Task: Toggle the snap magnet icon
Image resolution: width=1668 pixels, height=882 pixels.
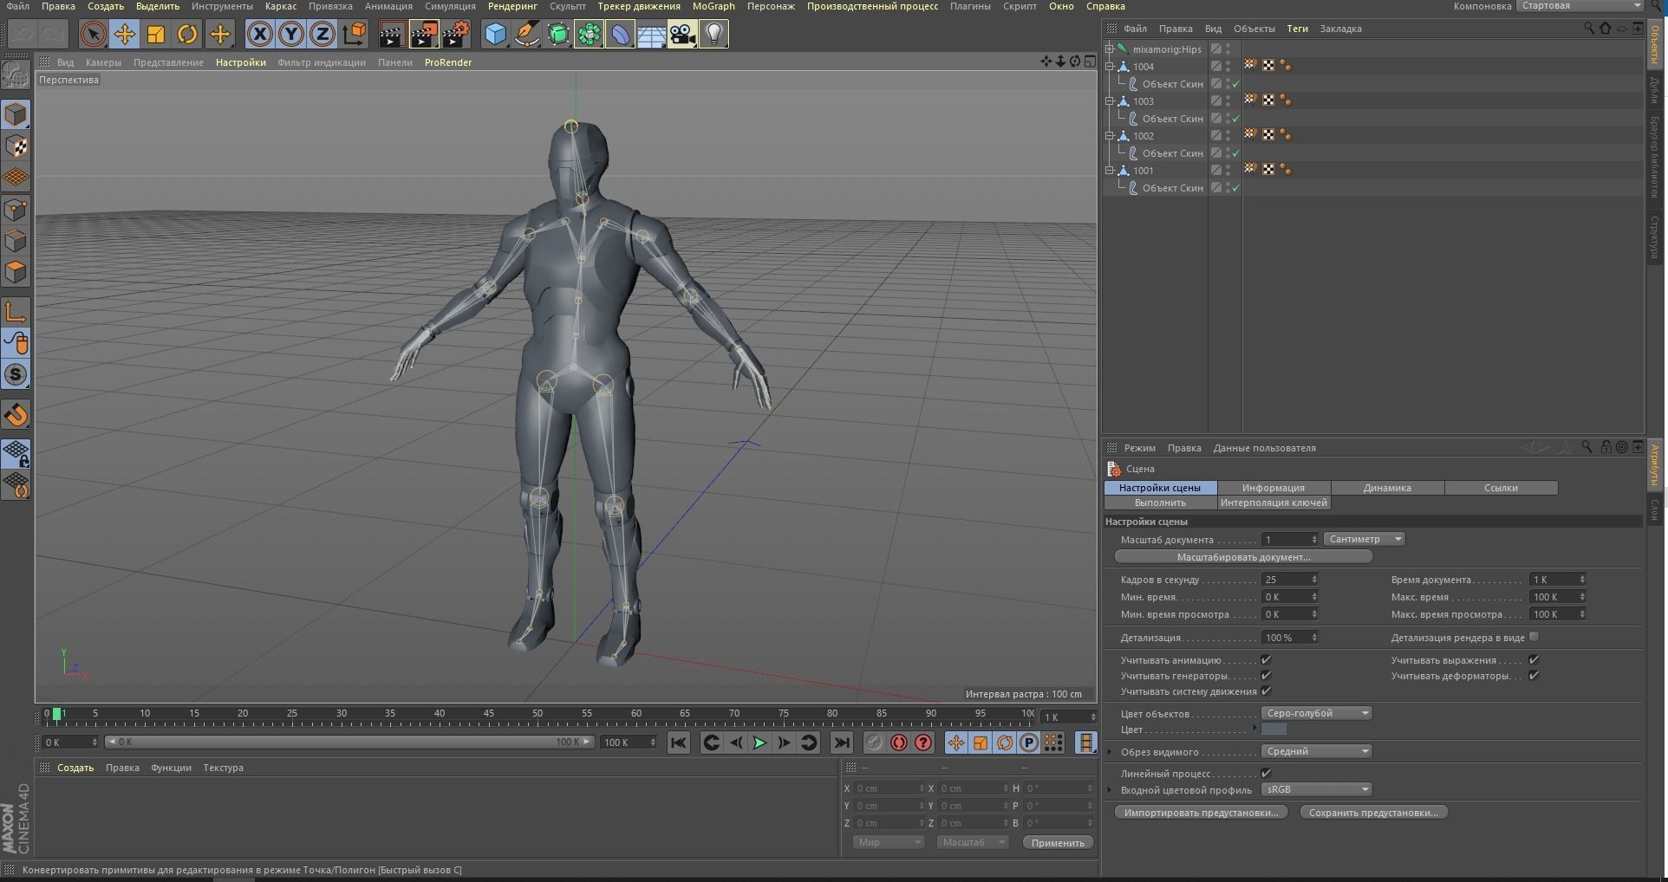Action: tap(16, 415)
